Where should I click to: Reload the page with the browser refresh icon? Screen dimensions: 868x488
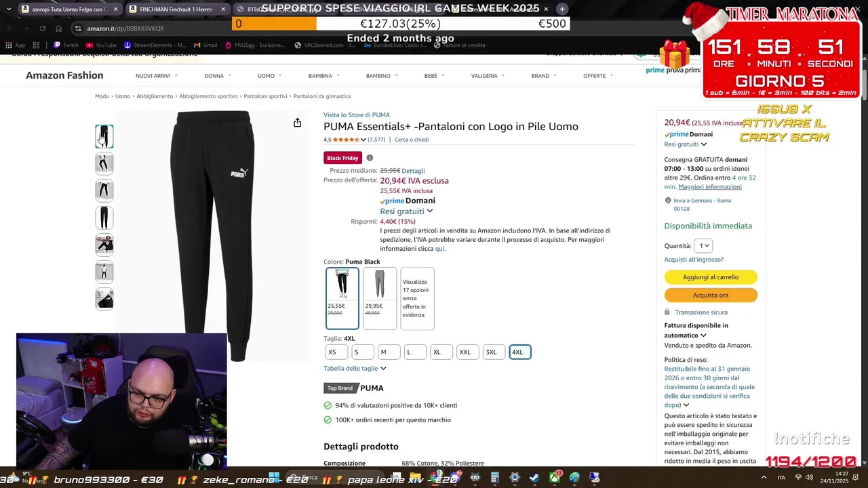click(42, 28)
